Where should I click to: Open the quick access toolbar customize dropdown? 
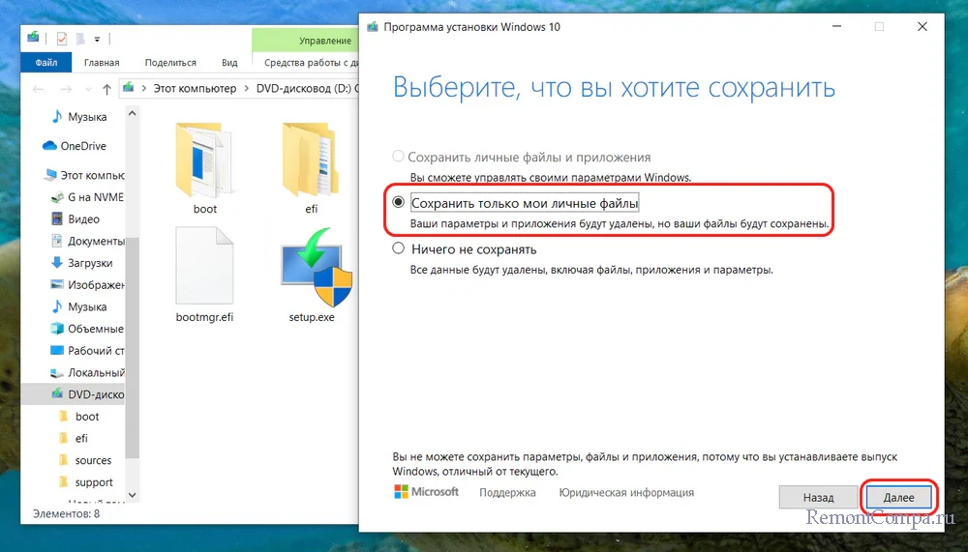[x=97, y=39]
